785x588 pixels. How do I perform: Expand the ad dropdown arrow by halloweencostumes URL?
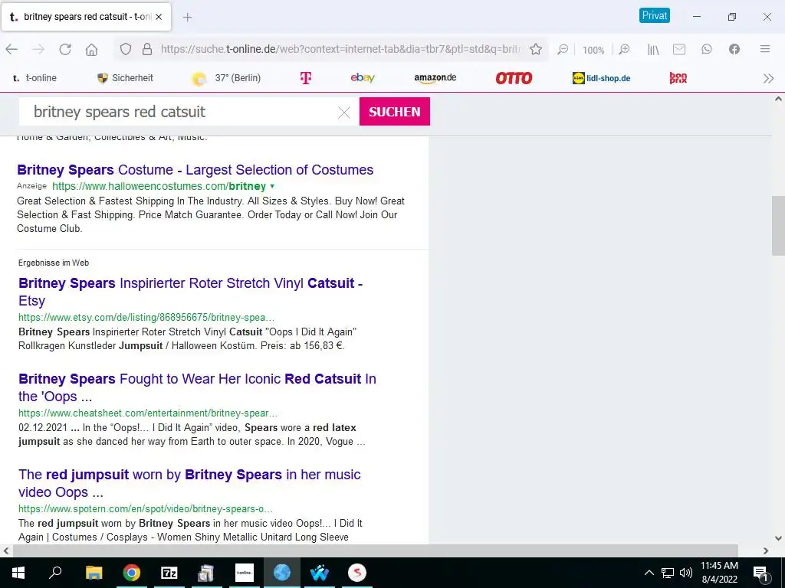click(272, 186)
